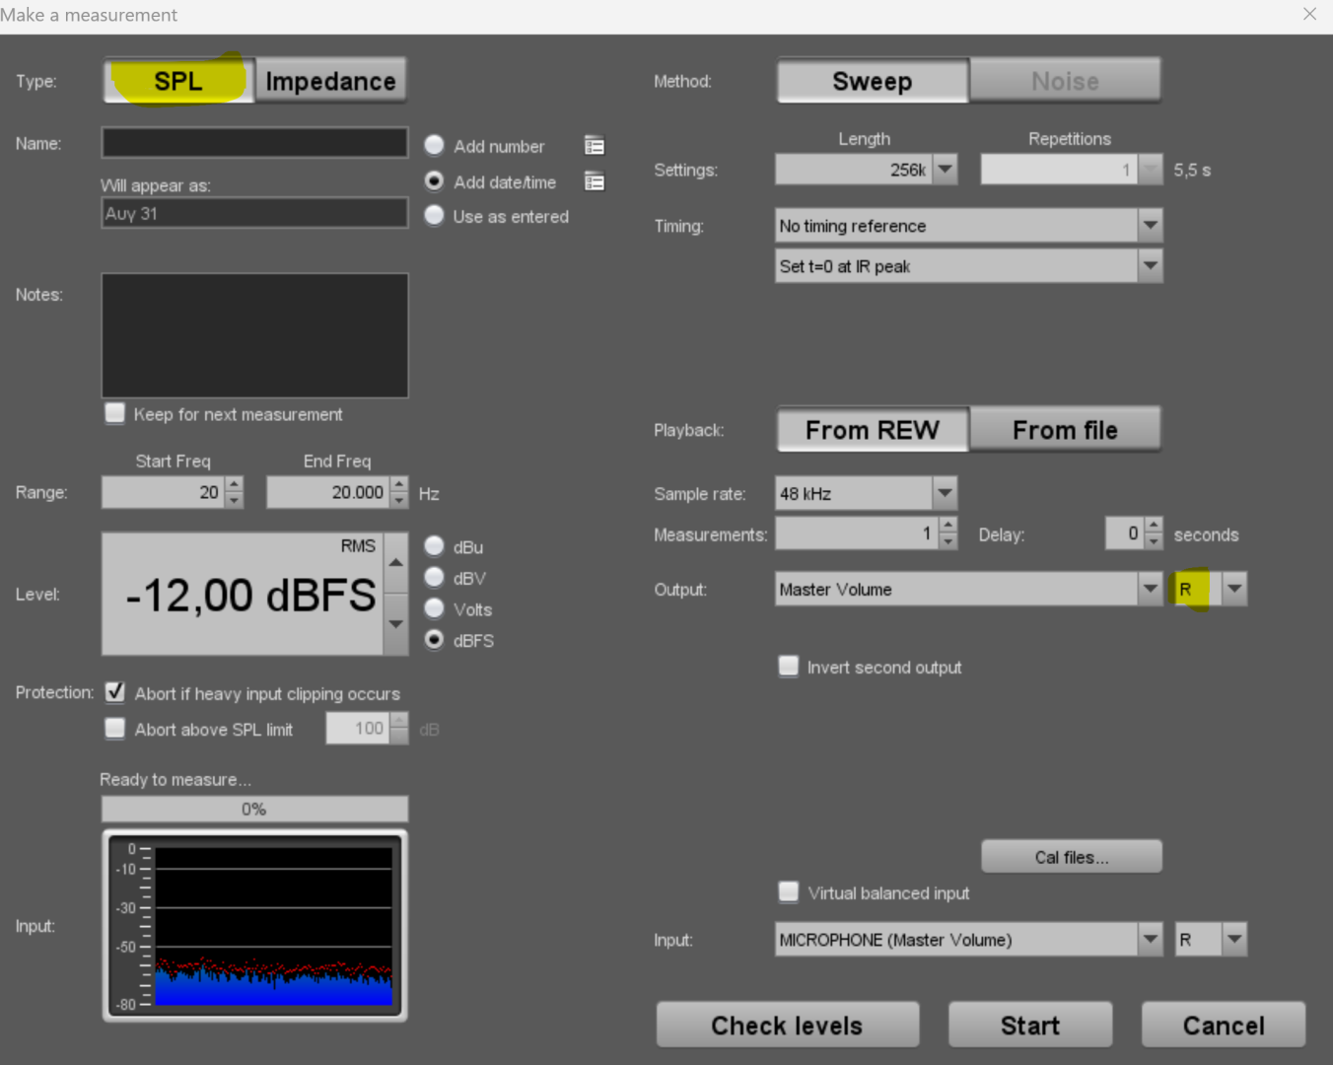Open the sweep Length dropdown
The image size is (1333, 1065).
946,170
